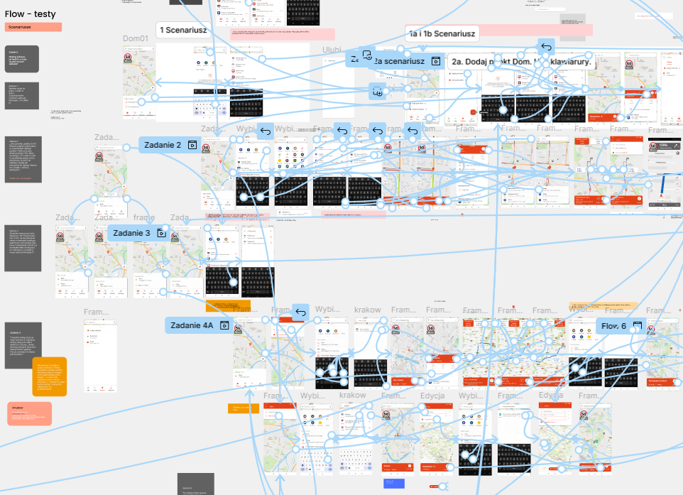683x495 pixels.
Task: Click the "2a. Dodaj punkt Dom" label
Action: [x=497, y=61]
